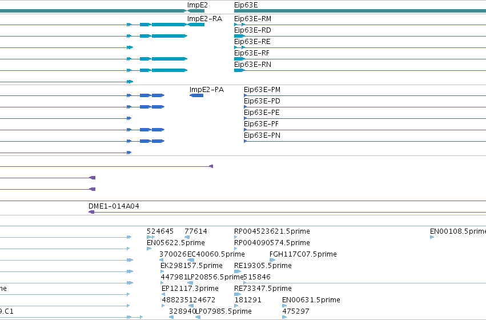Click the ImpE2-RA transcript label
The width and height of the screenshot is (486, 320).
(204, 19)
